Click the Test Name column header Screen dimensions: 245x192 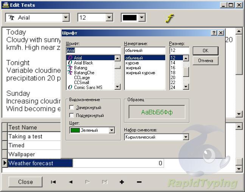(x=34, y=127)
